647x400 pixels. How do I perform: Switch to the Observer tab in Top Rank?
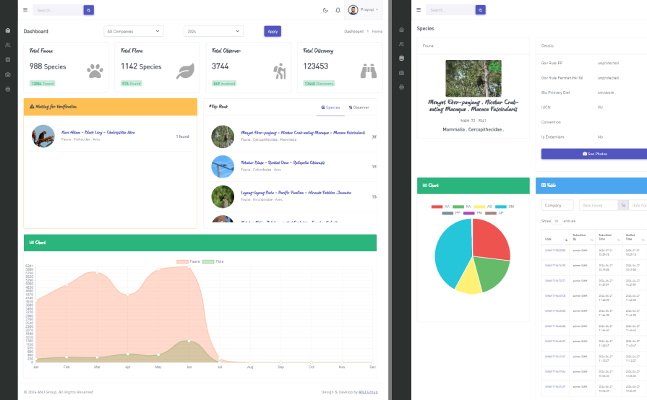pos(359,108)
